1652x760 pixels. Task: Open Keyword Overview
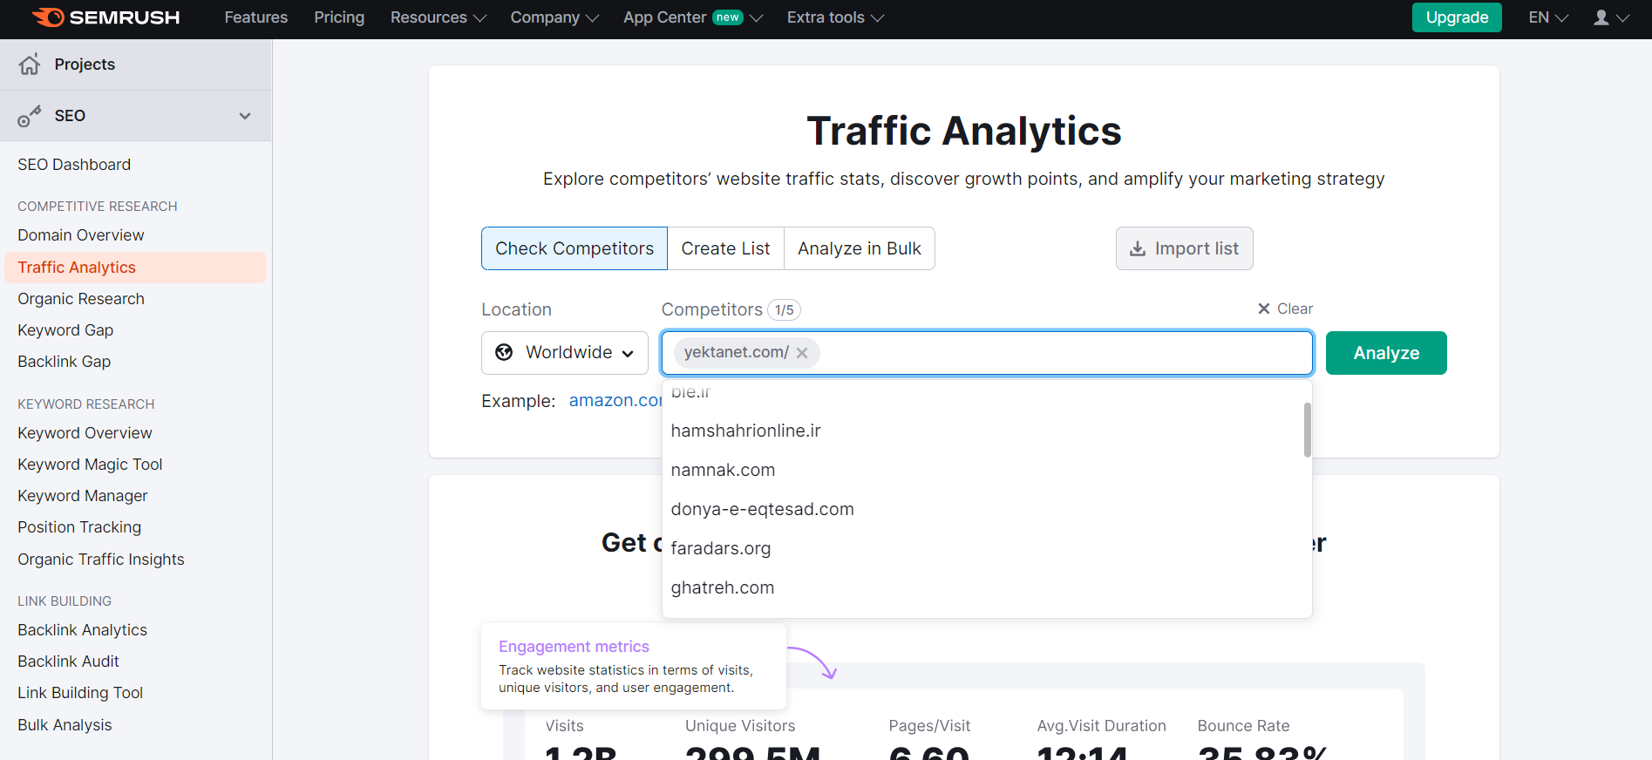tap(85, 433)
